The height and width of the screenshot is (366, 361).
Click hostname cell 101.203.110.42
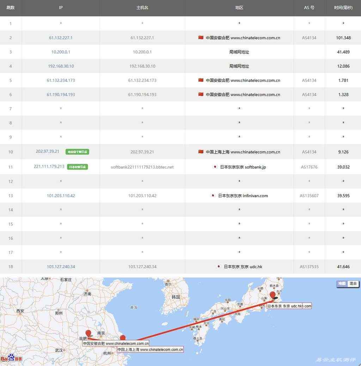point(142,196)
